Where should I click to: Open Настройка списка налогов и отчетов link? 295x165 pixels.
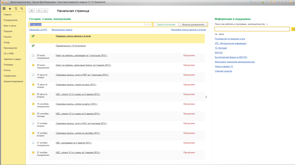188,30
